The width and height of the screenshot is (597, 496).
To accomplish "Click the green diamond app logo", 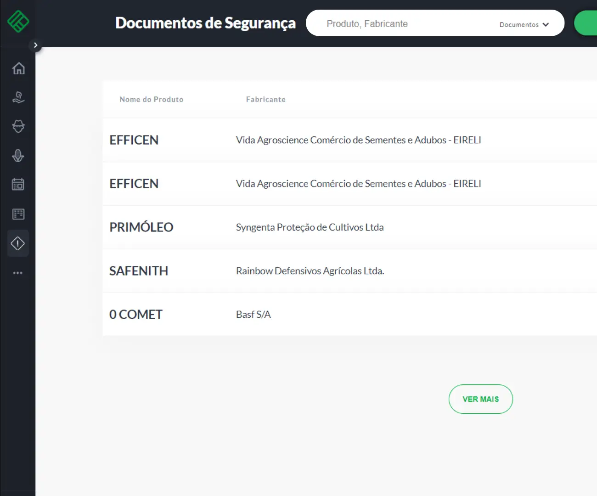I will pos(18,21).
